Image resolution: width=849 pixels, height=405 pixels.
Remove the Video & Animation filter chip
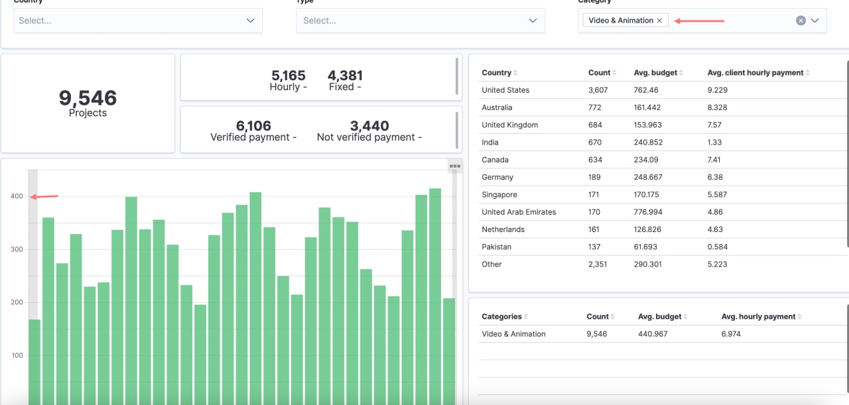(659, 21)
